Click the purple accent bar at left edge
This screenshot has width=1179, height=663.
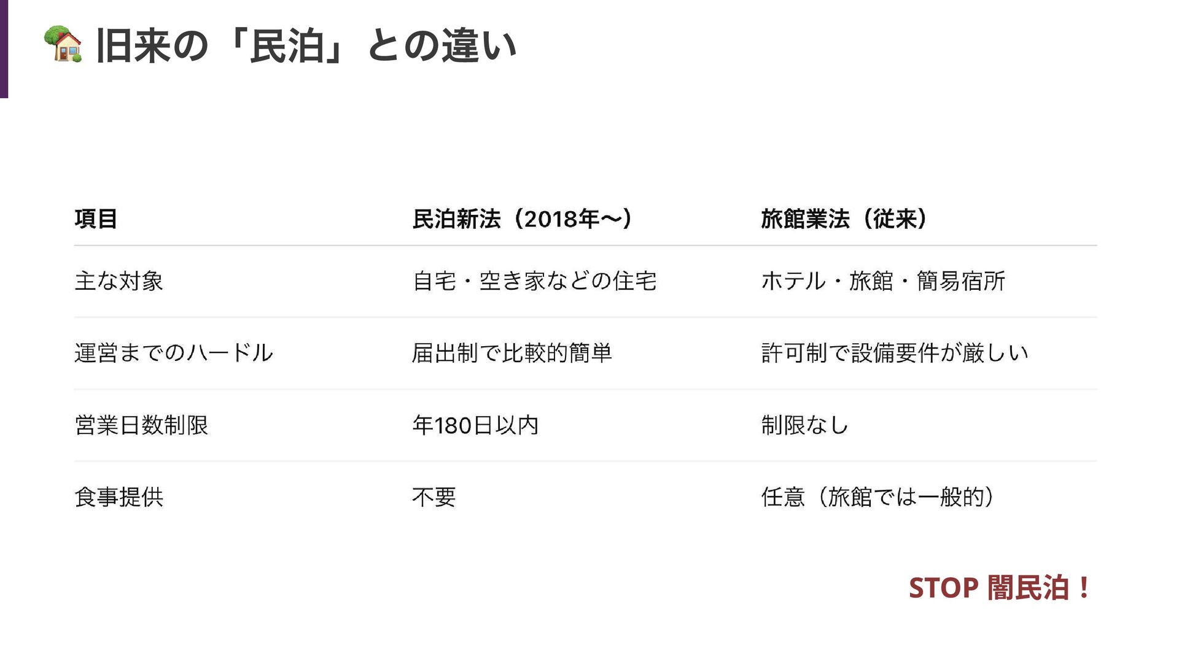4,49
